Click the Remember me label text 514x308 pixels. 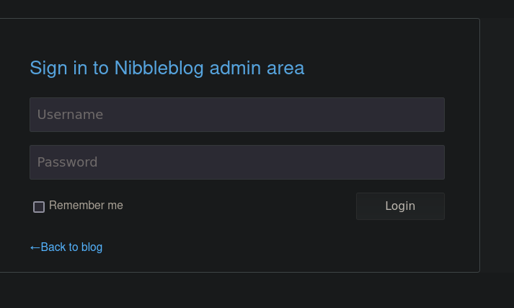coord(86,206)
